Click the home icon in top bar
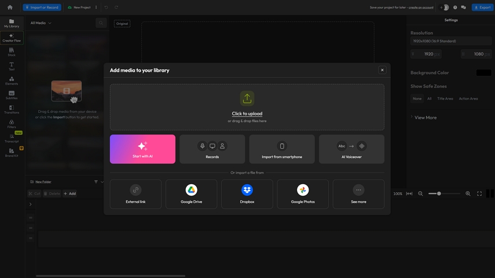This screenshot has height=278, width=495. point(10,7)
